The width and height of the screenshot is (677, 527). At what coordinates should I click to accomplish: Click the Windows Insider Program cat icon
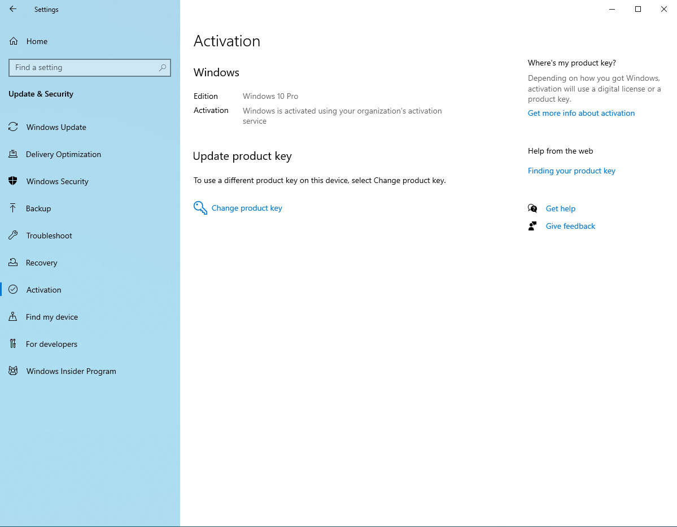[x=13, y=371]
